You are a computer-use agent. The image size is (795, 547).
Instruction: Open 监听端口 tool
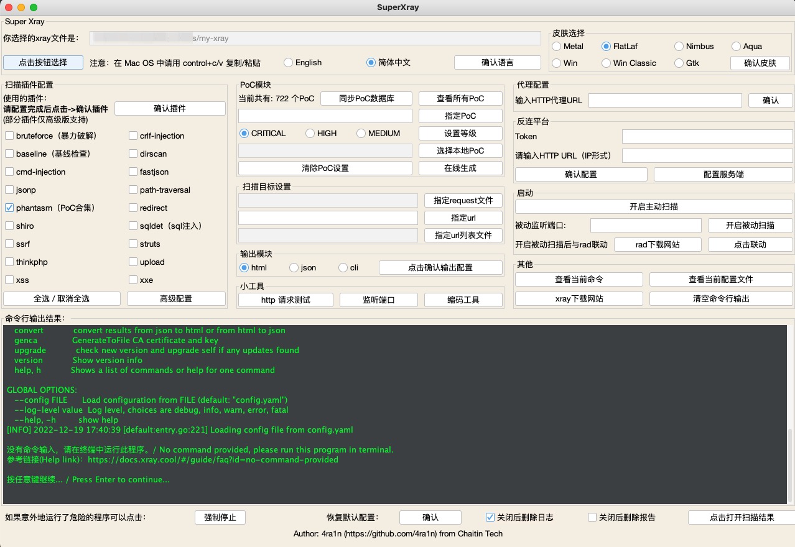click(379, 300)
